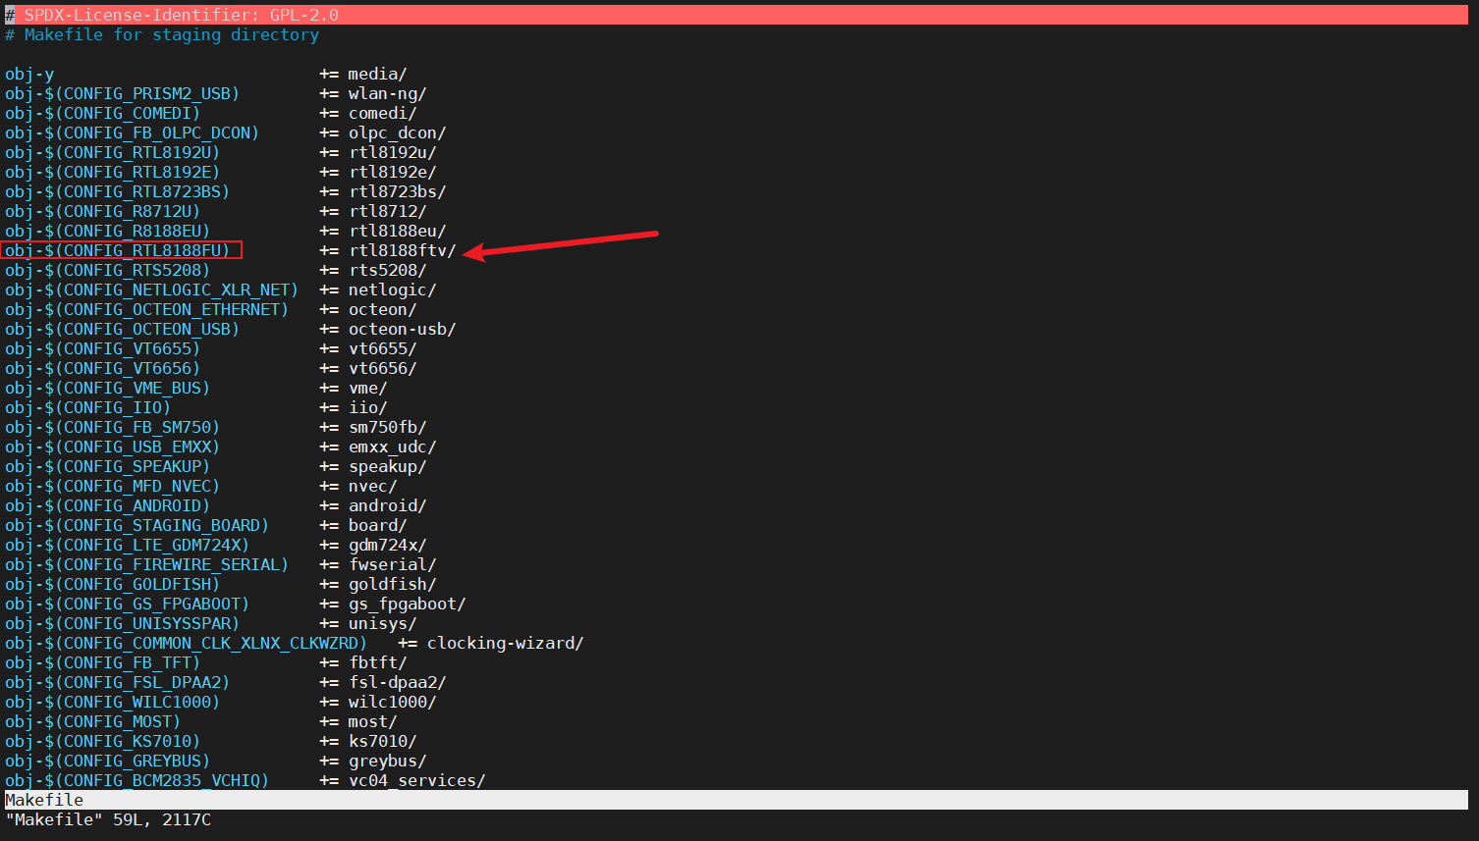Click the 'netlogic/' directory value
This screenshot has width=1479, height=841.
point(392,289)
